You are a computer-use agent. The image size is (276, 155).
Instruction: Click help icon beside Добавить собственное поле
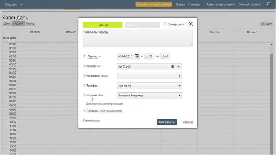pos(84,111)
